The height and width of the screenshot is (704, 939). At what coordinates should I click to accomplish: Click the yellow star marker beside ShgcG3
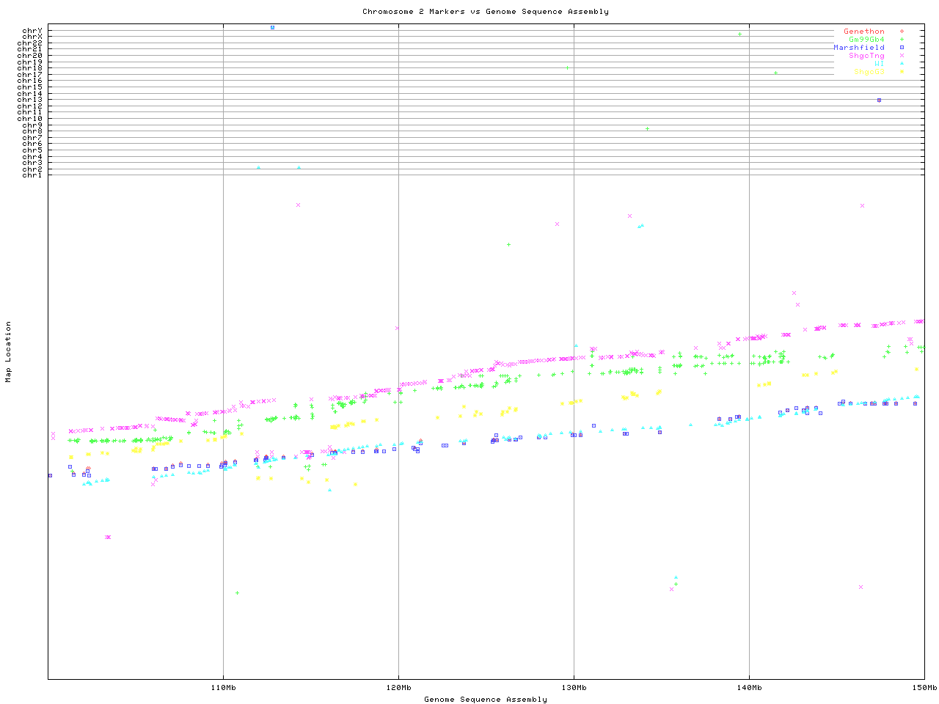(x=902, y=72)
